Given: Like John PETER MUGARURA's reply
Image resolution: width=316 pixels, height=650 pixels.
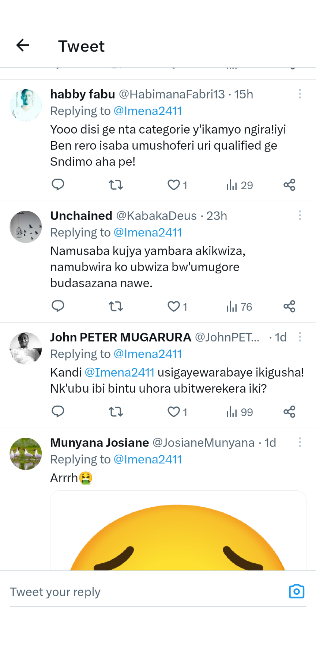Looking at the screenshot, I should tap(174, 412).
